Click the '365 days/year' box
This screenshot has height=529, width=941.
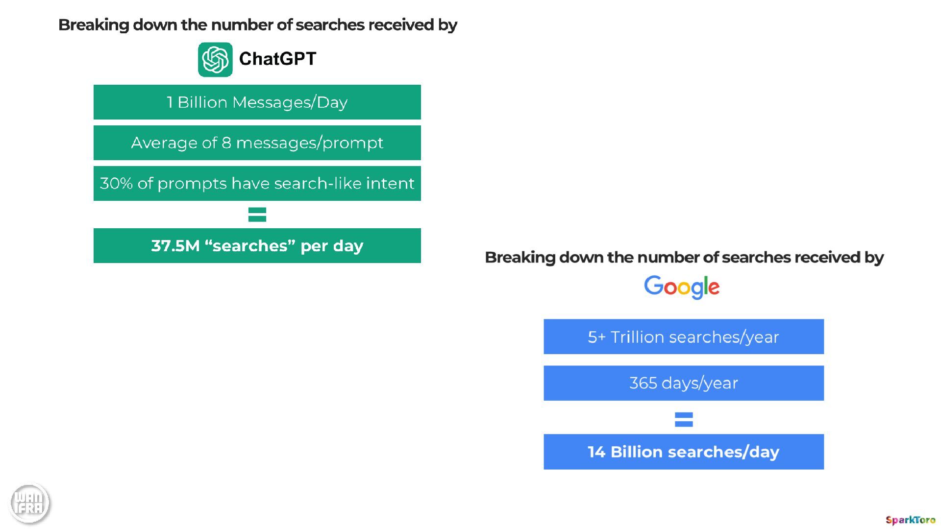tap(683, 383)
